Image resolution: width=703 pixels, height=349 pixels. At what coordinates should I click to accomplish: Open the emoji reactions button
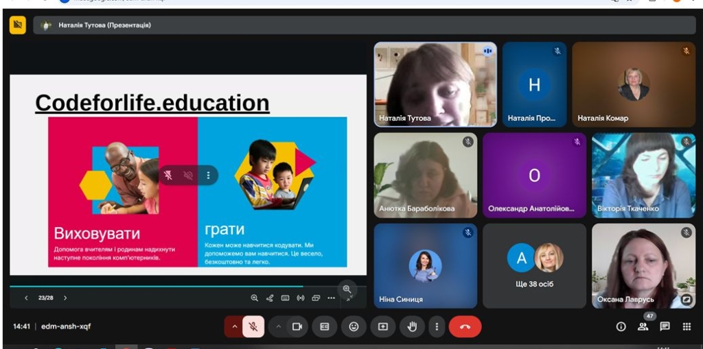pos(354,326)
